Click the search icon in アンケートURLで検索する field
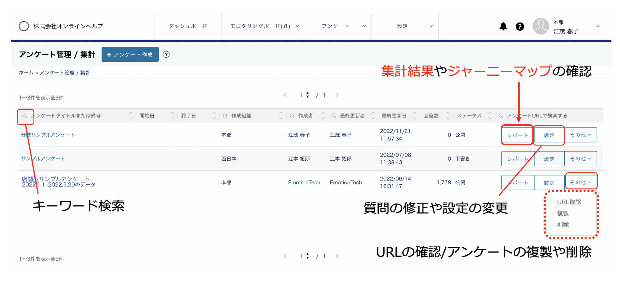 coord(500,116)
